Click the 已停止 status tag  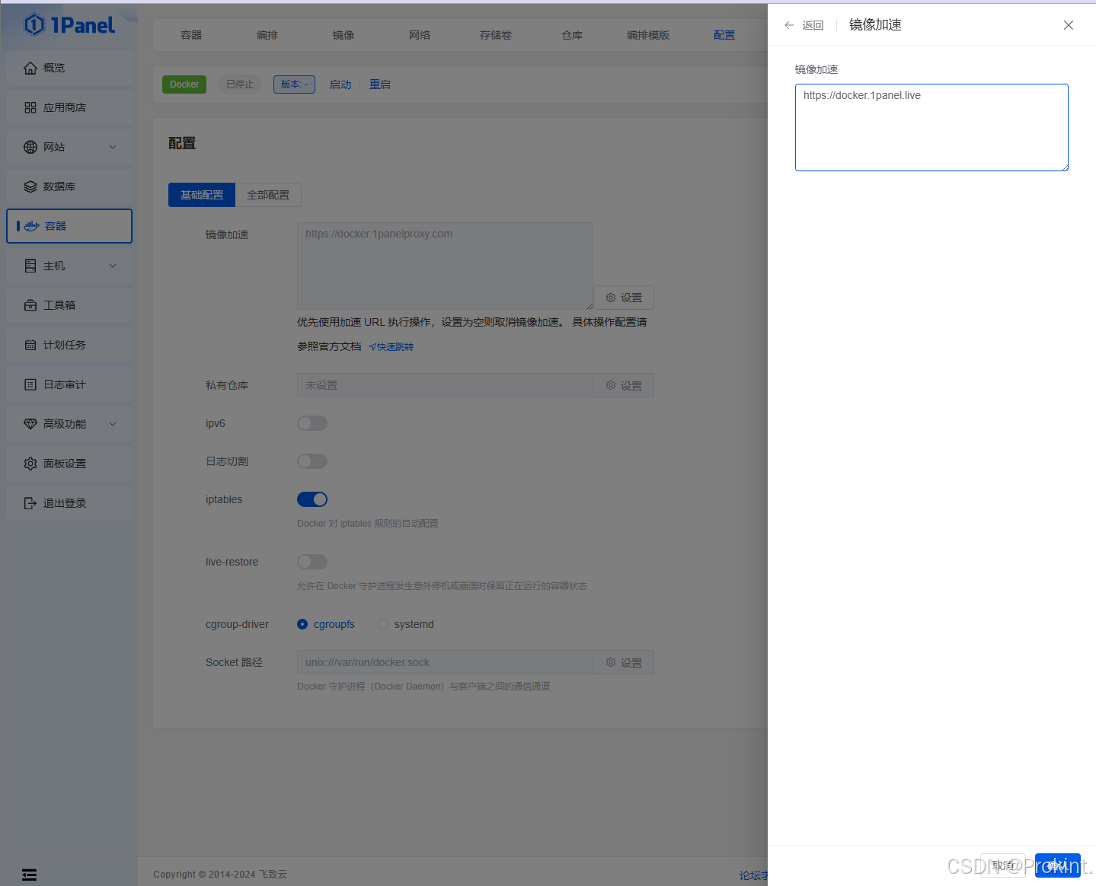point(240,84)
